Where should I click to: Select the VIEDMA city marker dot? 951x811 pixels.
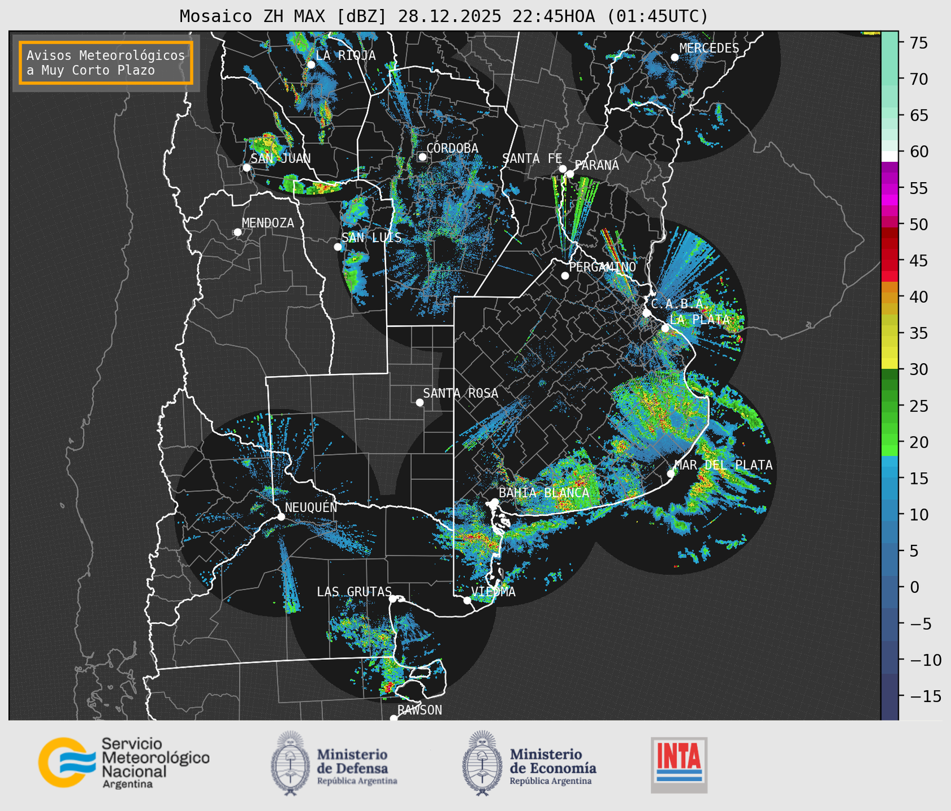point(467,600)
